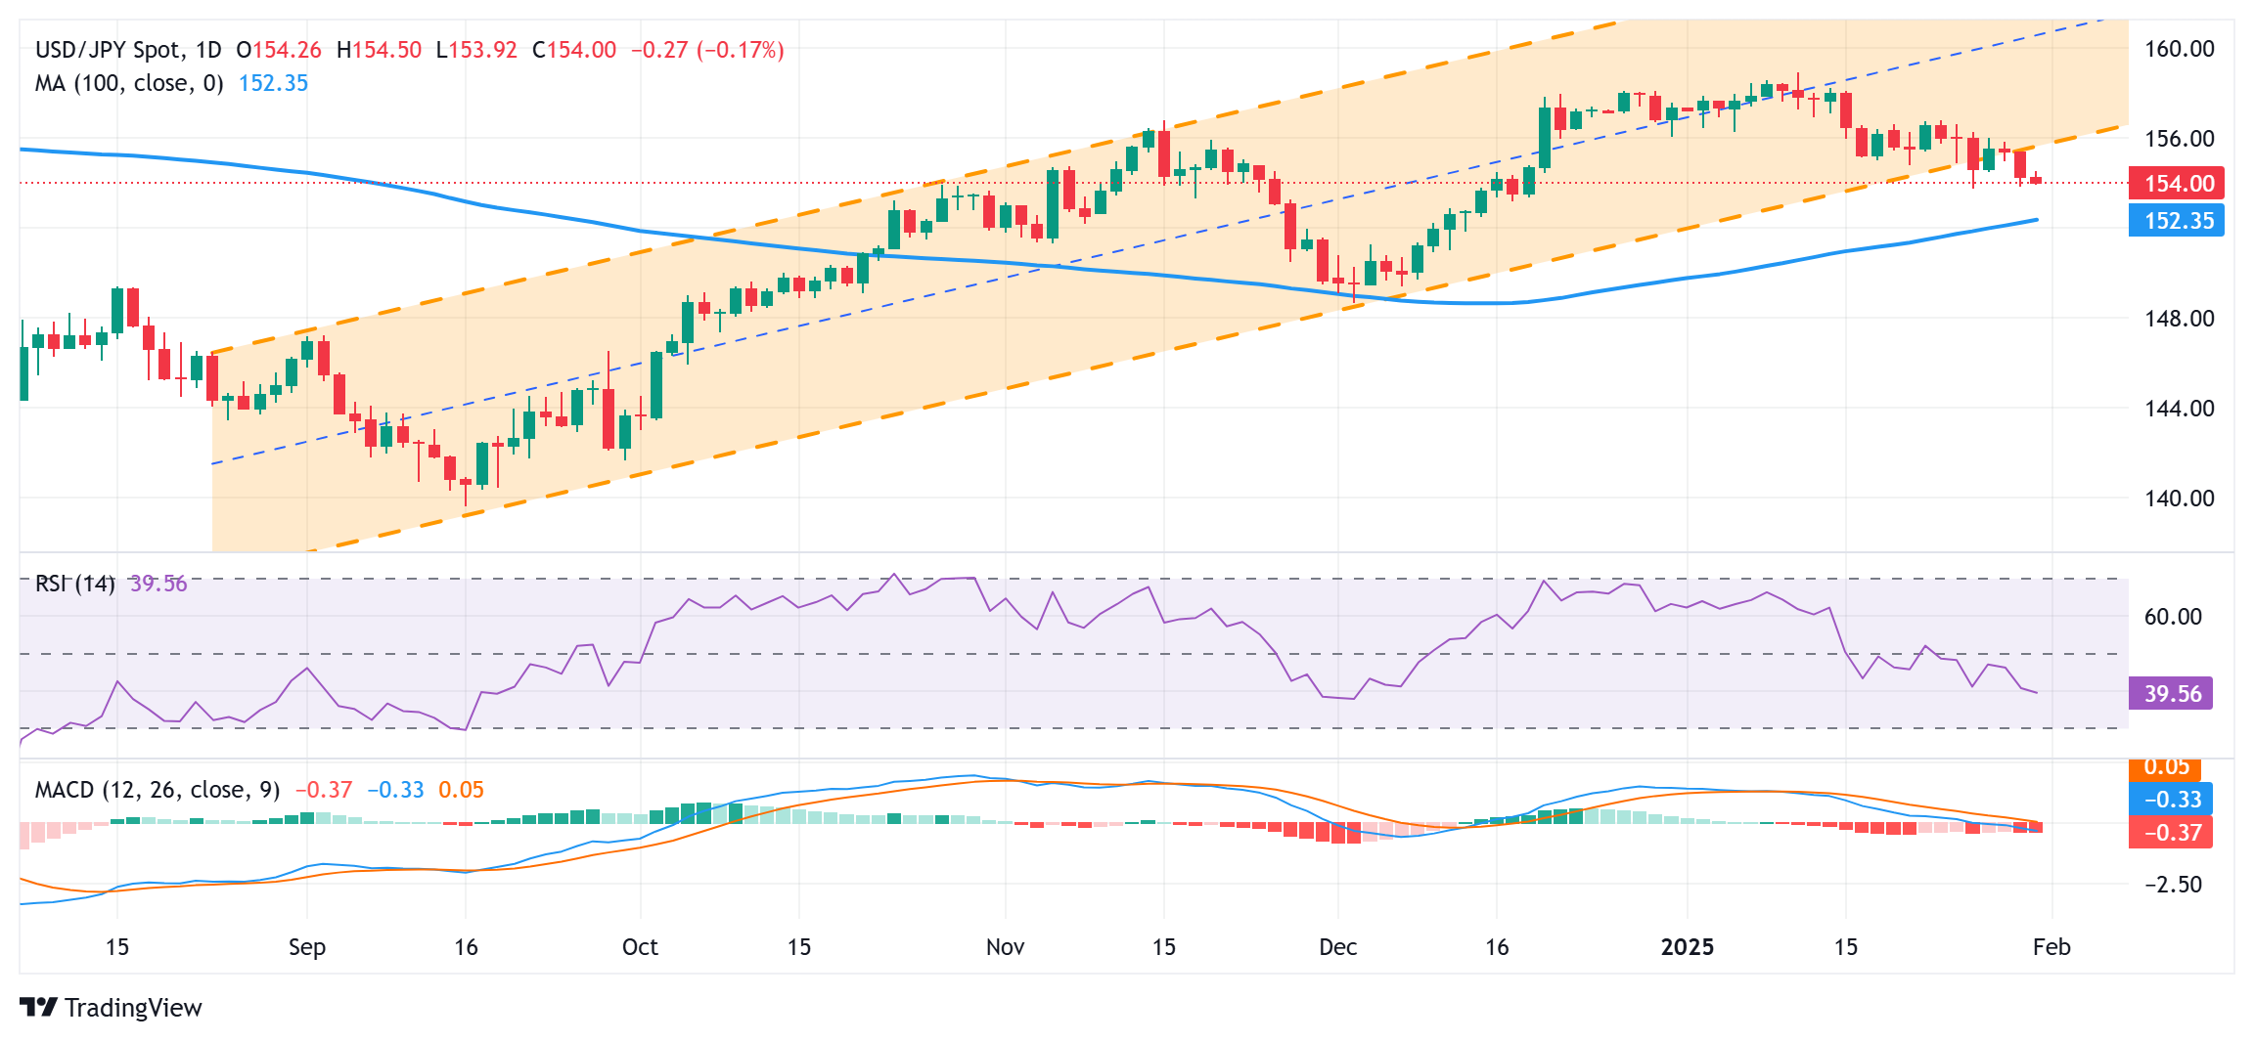Click the orange 0.05 MACD axis tag
Screen dimensions: 2254x1042
(2165, 768)
